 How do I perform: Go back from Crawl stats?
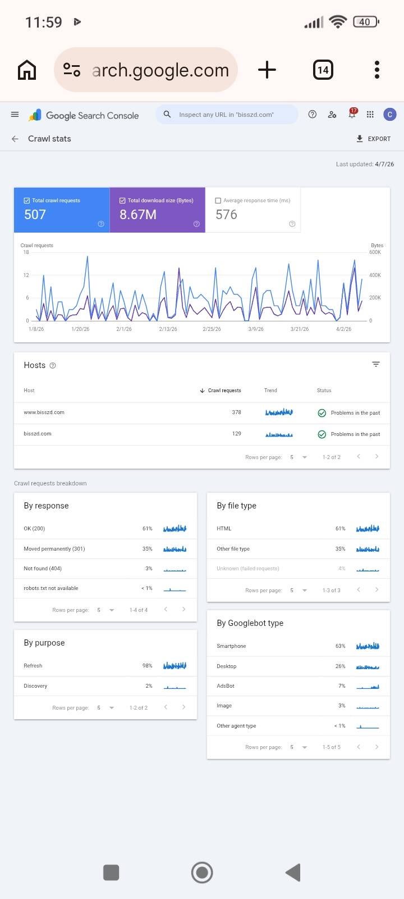[15, 139]
